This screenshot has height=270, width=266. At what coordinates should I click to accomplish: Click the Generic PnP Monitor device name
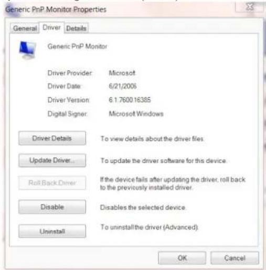point(77,46)
